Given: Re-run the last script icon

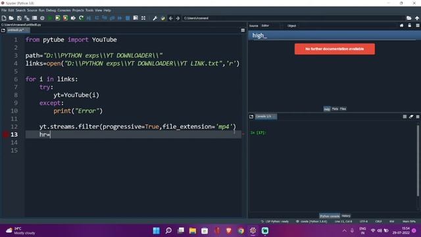Looking at the screenshot, I should click(81, 18).
